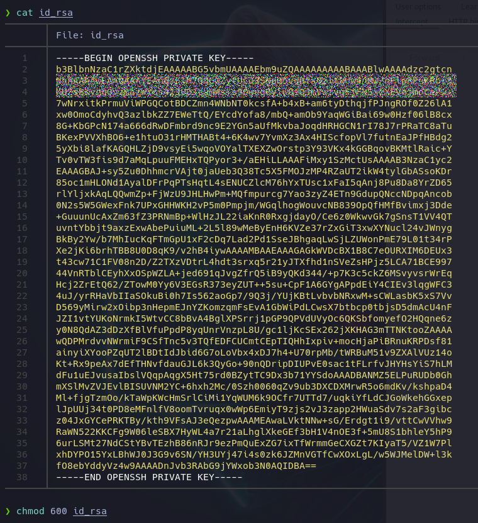Click the cat command word

[24, 13]
